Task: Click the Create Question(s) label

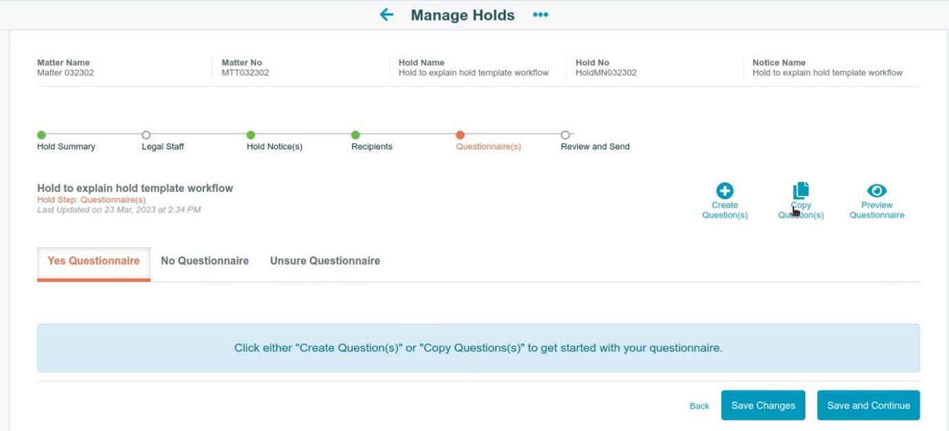Action: (x=725, y=210)
